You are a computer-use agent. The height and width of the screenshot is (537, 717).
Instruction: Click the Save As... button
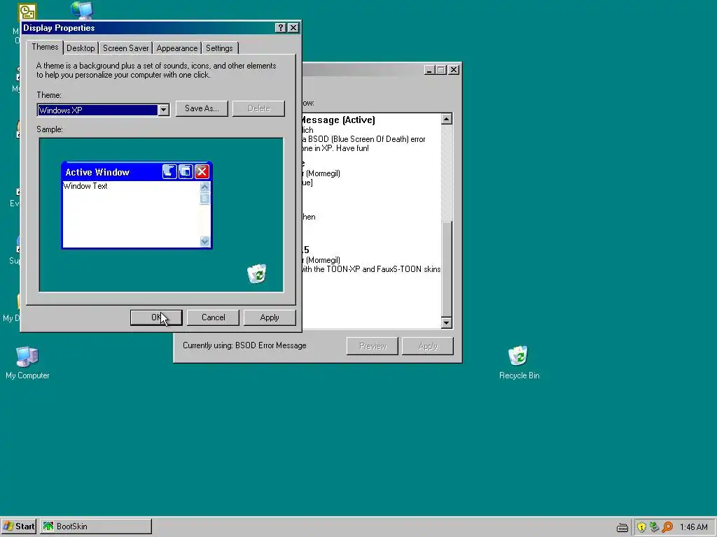(202, 108)
